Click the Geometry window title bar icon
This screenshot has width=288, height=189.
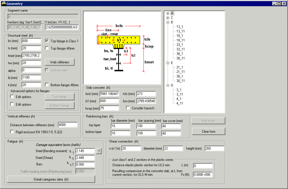pyautogui.click(x=3, y=3)
